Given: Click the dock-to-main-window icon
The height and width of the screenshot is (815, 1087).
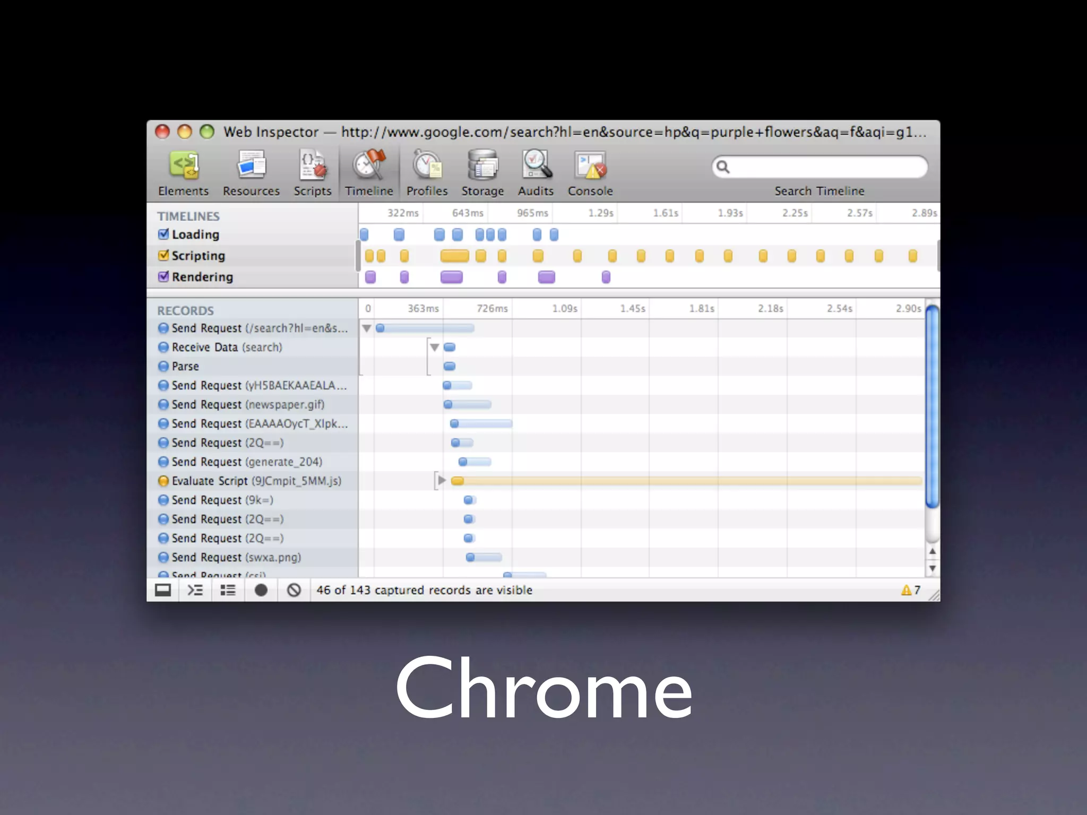Looking at the screenshot, I should (163, 590).
